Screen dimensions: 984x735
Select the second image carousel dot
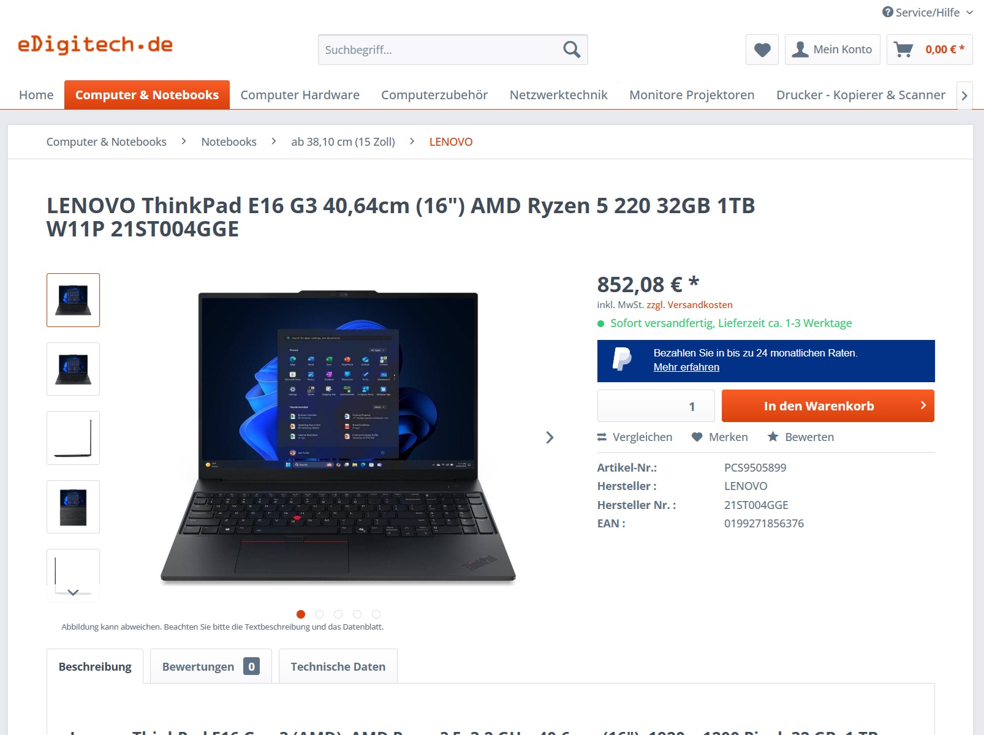319,614
